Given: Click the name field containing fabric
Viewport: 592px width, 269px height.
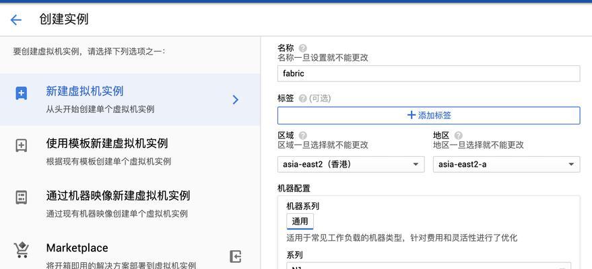Looking at the screenshot, I should click(428, 73).
